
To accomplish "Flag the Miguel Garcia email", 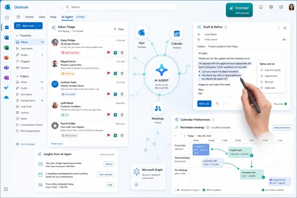I will pyautogui.click(x=108, y=73).
